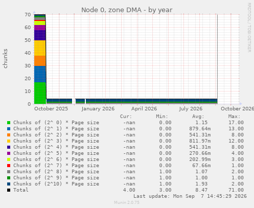Click the black swatch for Total
The height and width of the screenshot is (208, 254).
point(9,190)
